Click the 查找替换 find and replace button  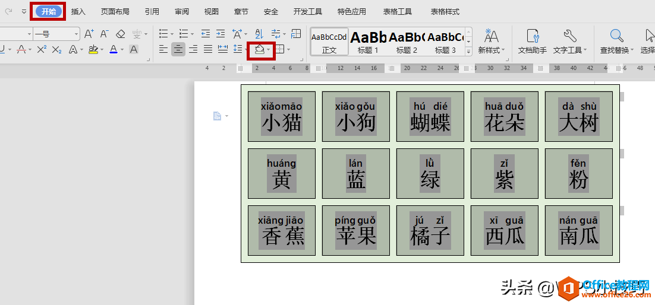point(616,42)
